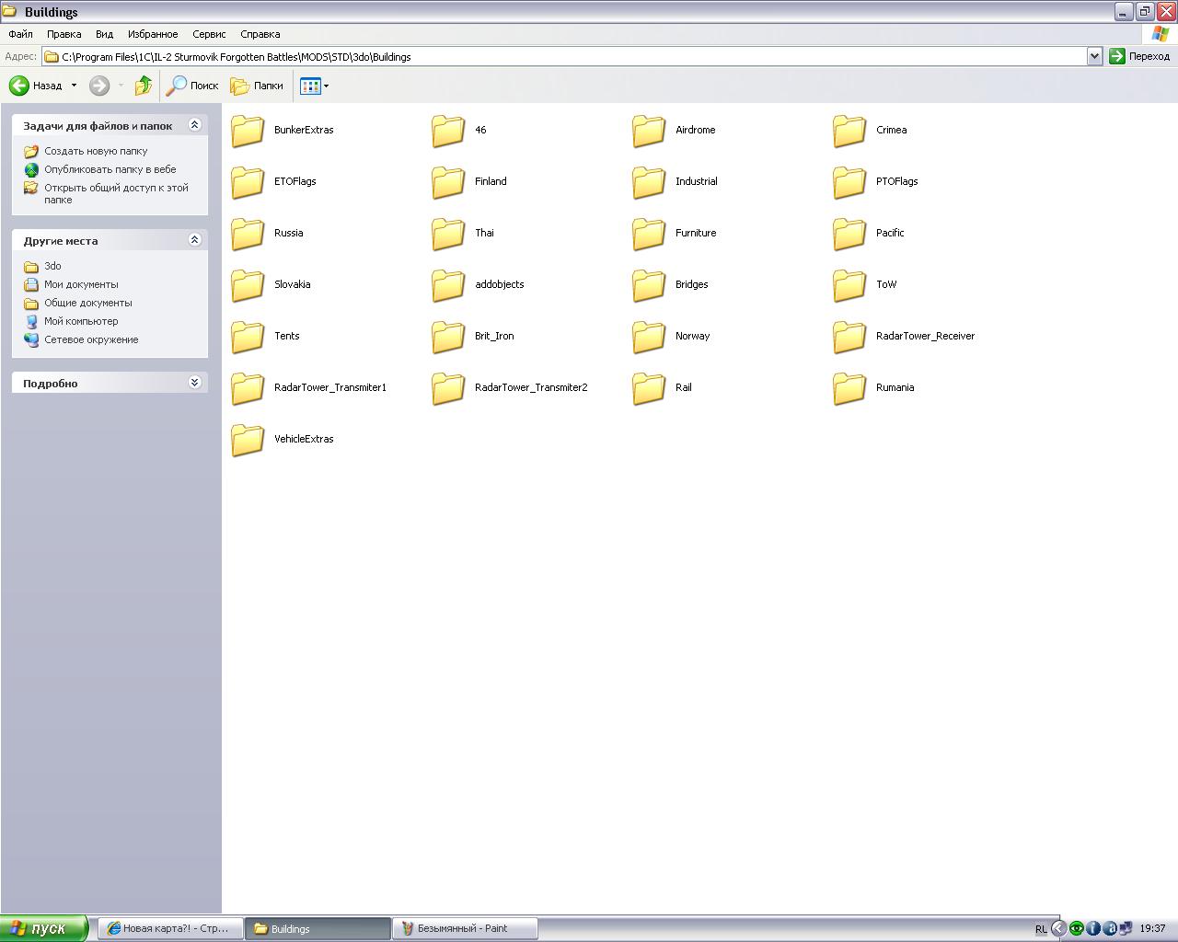
Task: Open the Furniture folder icon
Action: 649,234
